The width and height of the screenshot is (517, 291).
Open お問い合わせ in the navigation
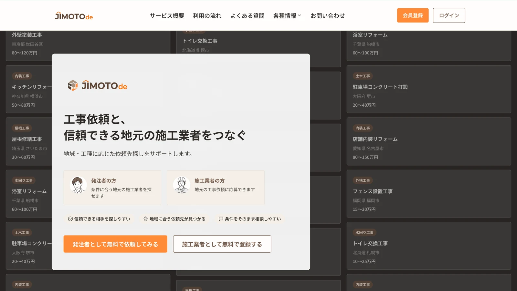click(x=328, y=15)
